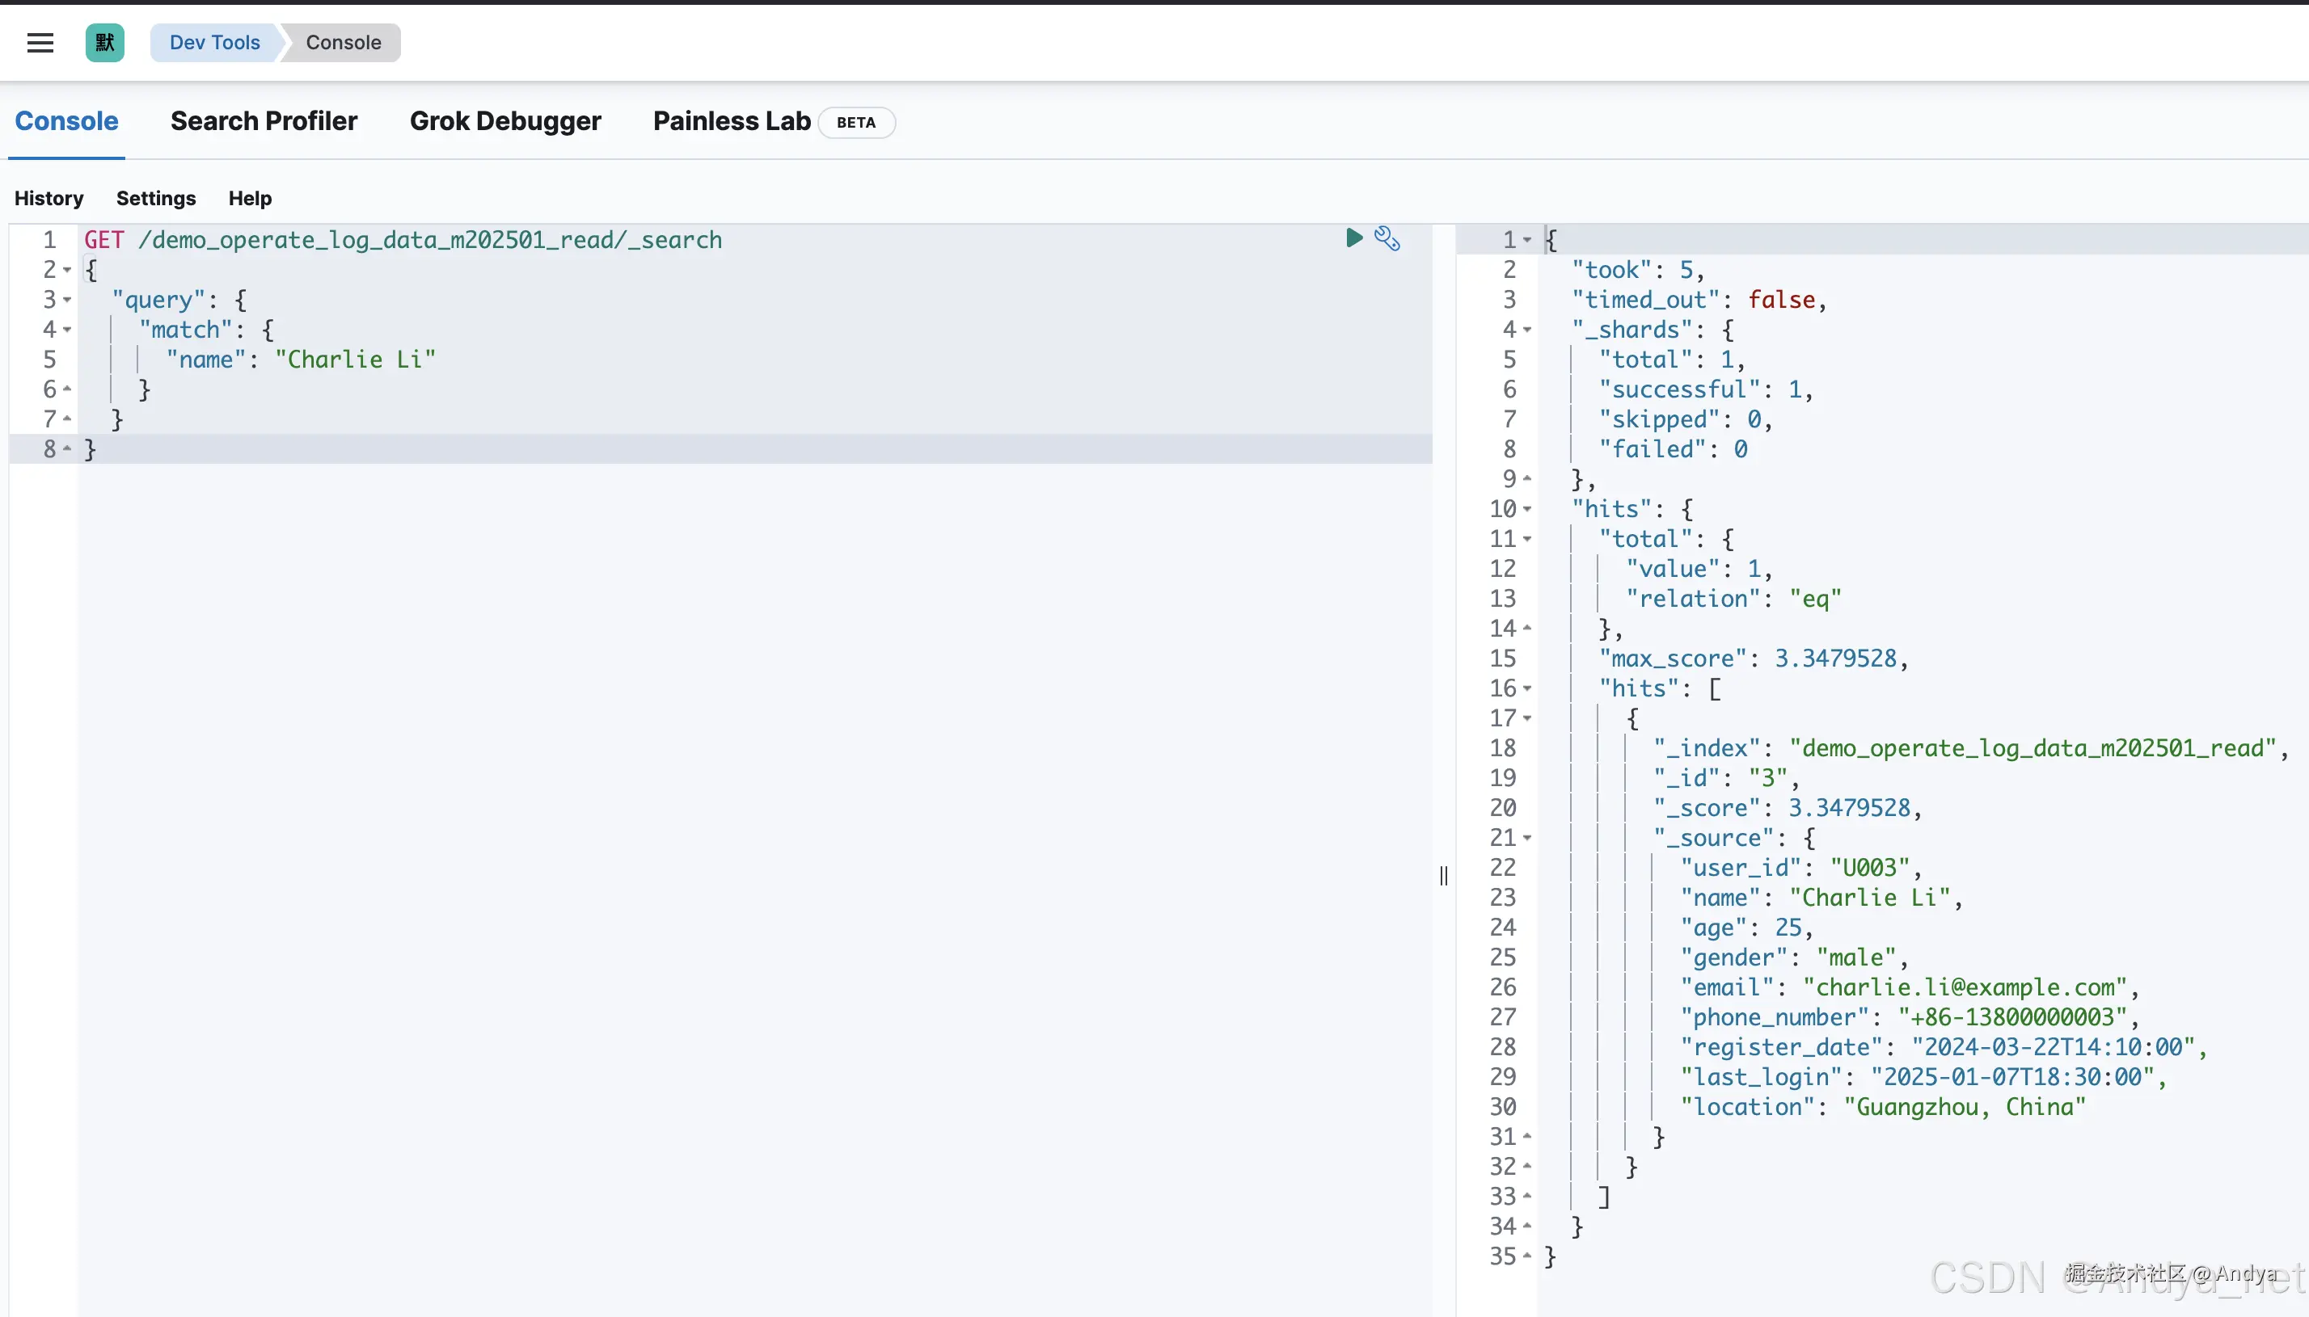Click the panel resize divider handle
This screenshot has height=1317, width=2309.
(x=1443, y=876)
